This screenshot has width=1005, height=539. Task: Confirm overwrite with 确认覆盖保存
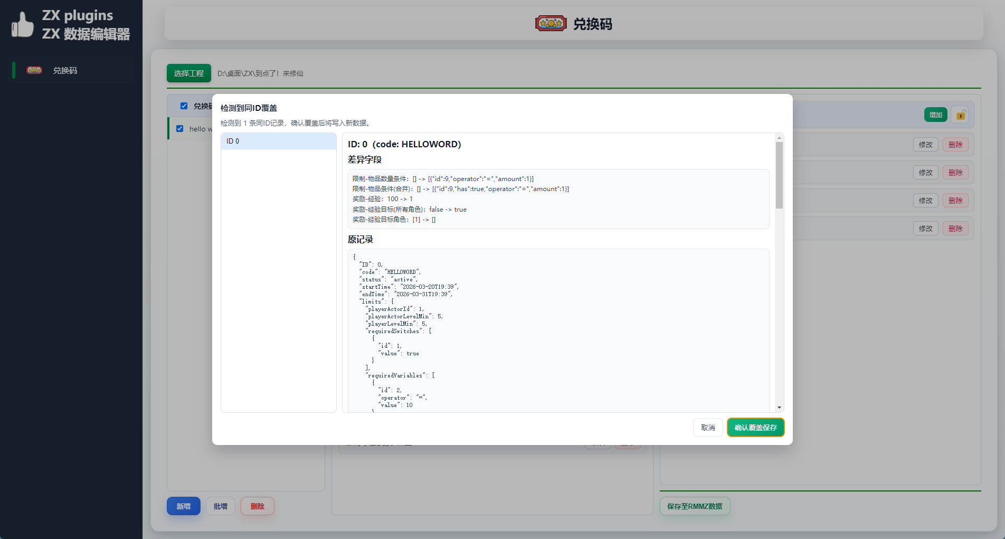pos(755,428)
